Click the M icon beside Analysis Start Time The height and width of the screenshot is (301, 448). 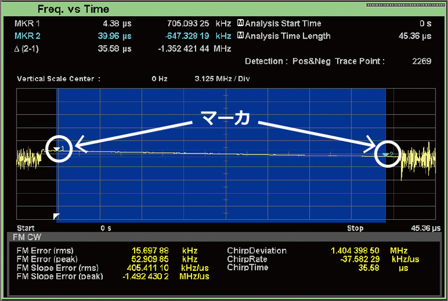[x=240, y=23]
